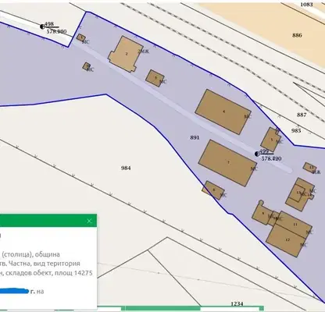Select the large building numbered 7
This screenshot has height=312, width=325.
pyautogui.click(x=228, y=163)
